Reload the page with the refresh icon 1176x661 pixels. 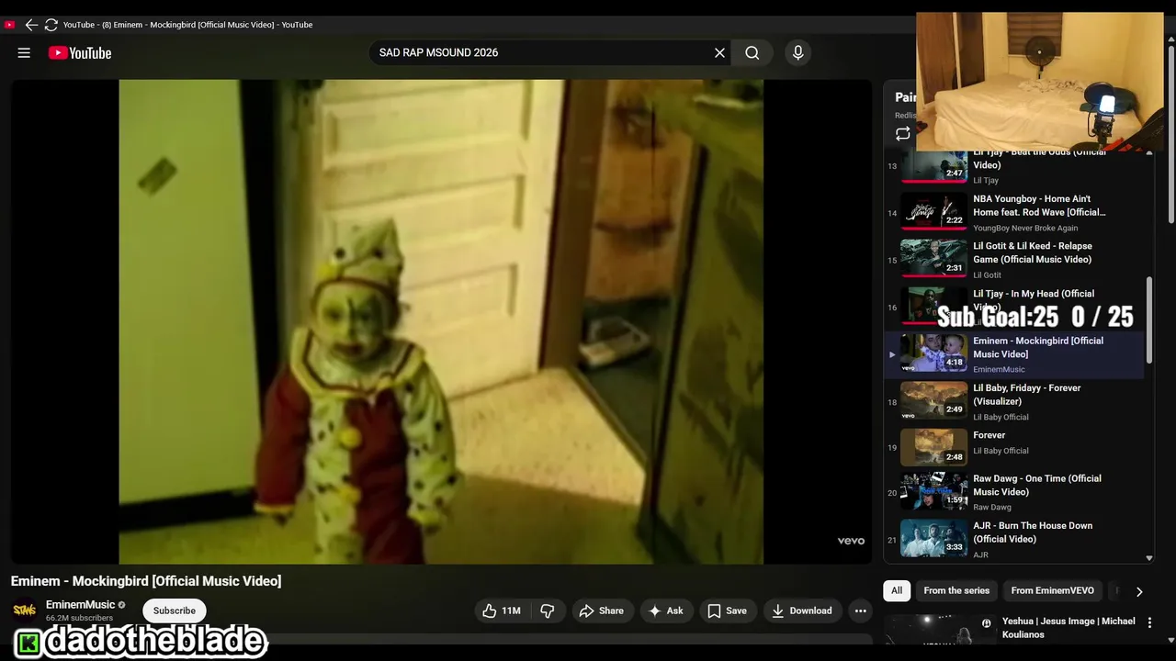pyautogui.click(x=51, y=25)
